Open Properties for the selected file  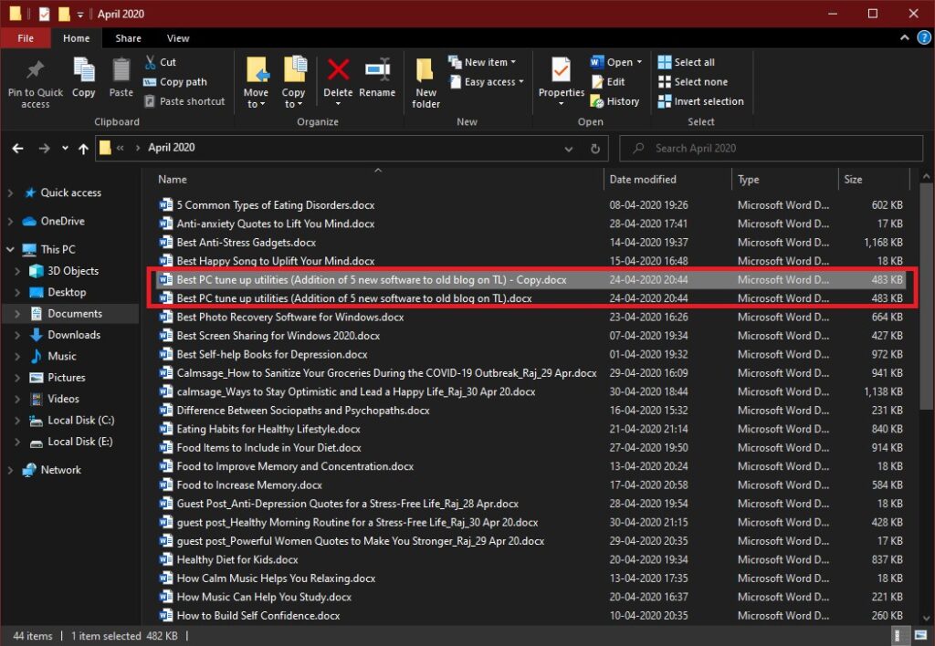[x=561, y=80]
